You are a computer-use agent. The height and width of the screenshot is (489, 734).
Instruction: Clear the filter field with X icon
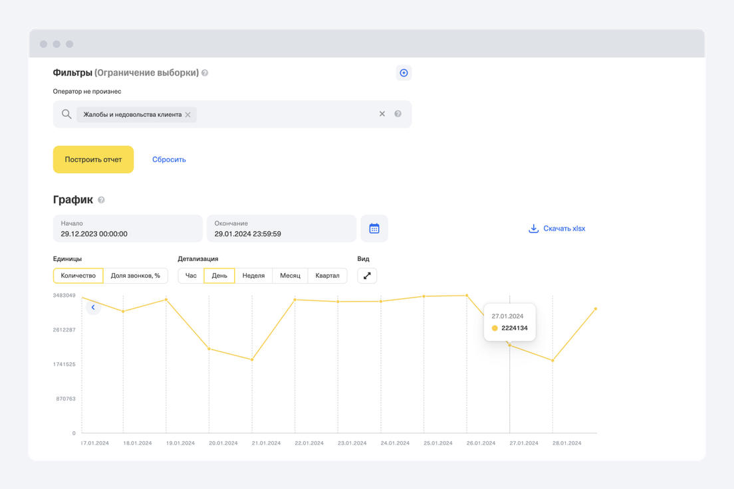(382, 114)
